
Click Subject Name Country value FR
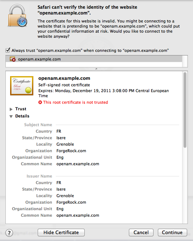point(59,131)
